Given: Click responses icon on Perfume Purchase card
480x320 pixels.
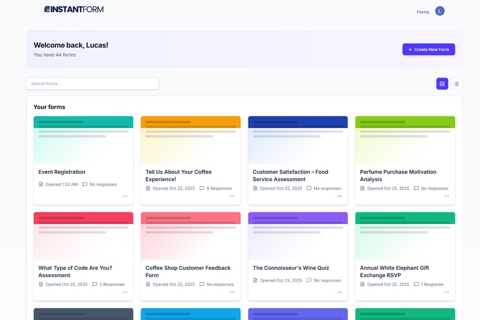Looking at the screenshot, I should tap(416, 188).
